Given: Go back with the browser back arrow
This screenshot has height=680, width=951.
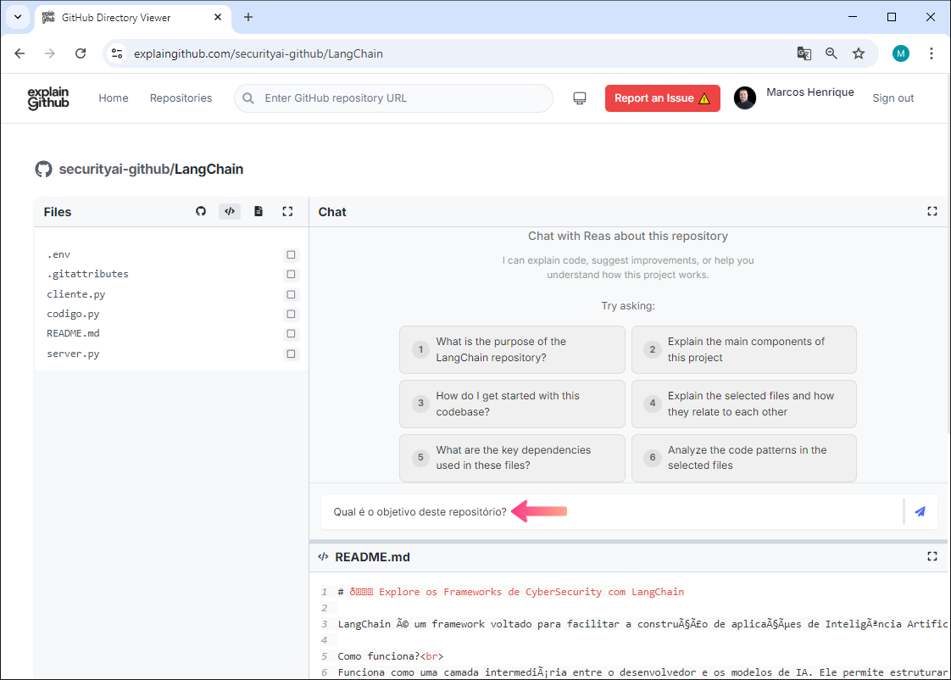Looking at the screenshot, I should (20, 53).
